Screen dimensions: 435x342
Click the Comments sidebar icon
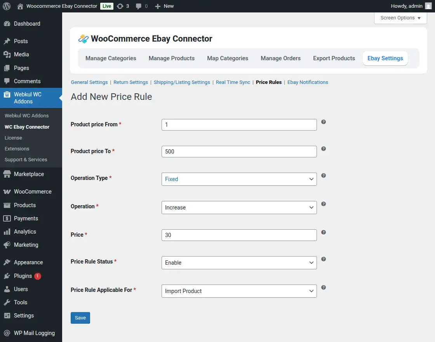[x=7, y=81]
